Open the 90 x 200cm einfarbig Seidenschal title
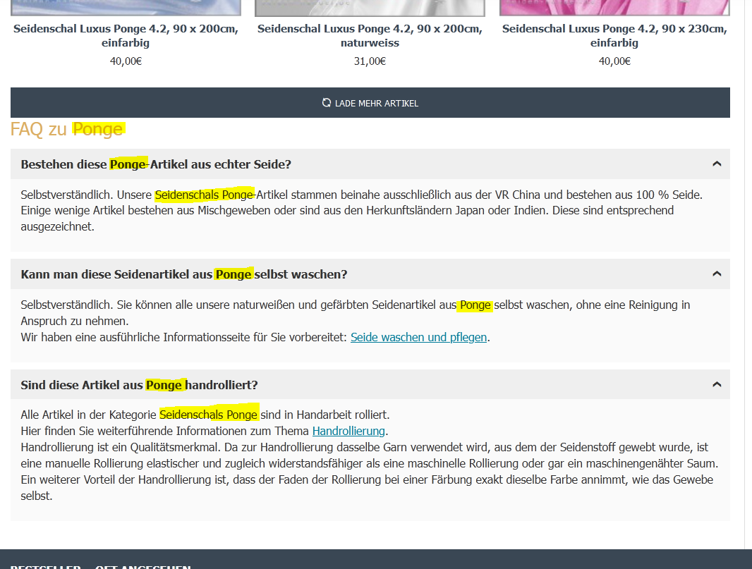752x569 pixels. click(126, 36)
